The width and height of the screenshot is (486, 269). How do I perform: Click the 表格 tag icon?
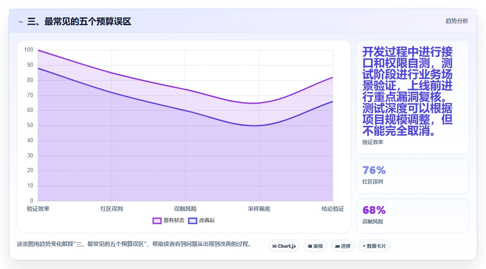(310, 246)
